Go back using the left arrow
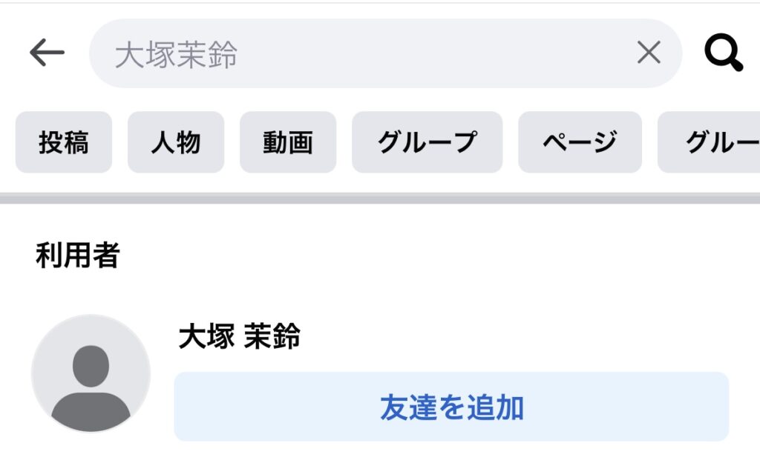This screenshot has width=760, height=460. pyautogui.click(x=47, y=53)
